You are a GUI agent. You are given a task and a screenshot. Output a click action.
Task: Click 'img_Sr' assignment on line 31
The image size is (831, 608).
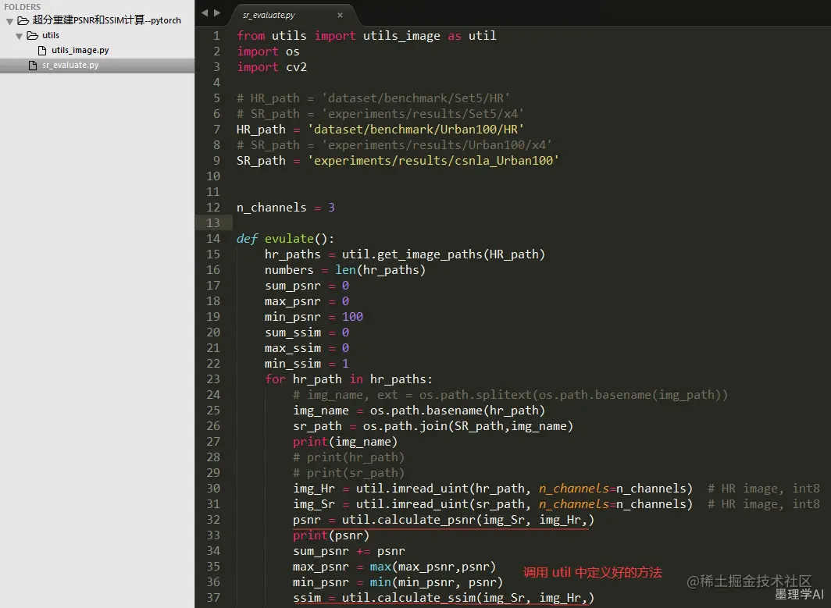pyautogui.click(x=314, y=503)
